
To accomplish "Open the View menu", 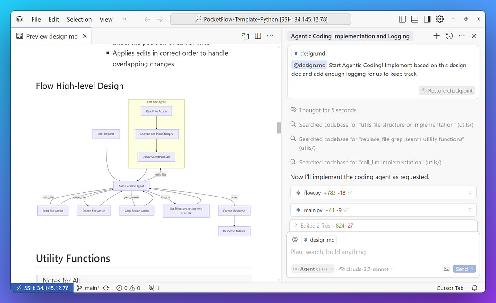I will [x=106, y=19].
